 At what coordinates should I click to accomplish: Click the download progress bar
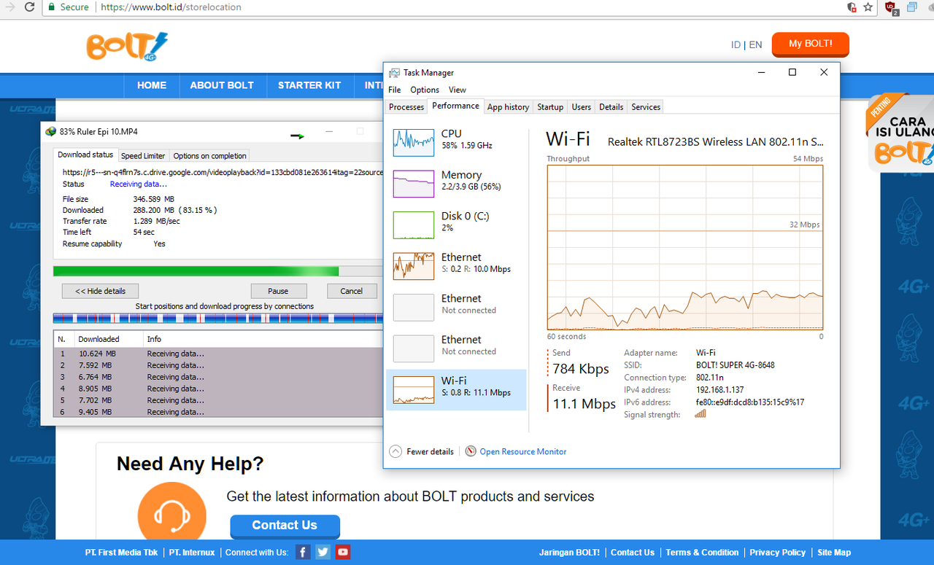click(217, 271)
